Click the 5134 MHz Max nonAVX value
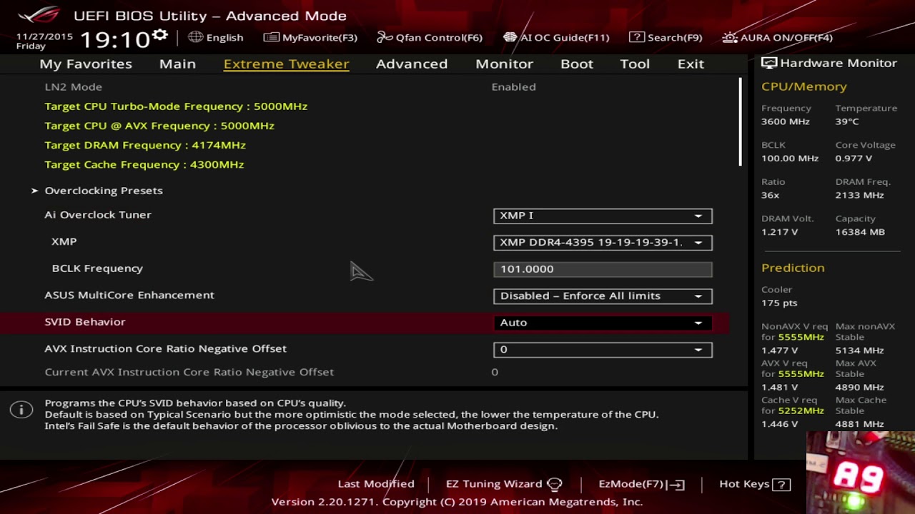The image size is (915, 514). pyautogui.click(x=860, y=351)
